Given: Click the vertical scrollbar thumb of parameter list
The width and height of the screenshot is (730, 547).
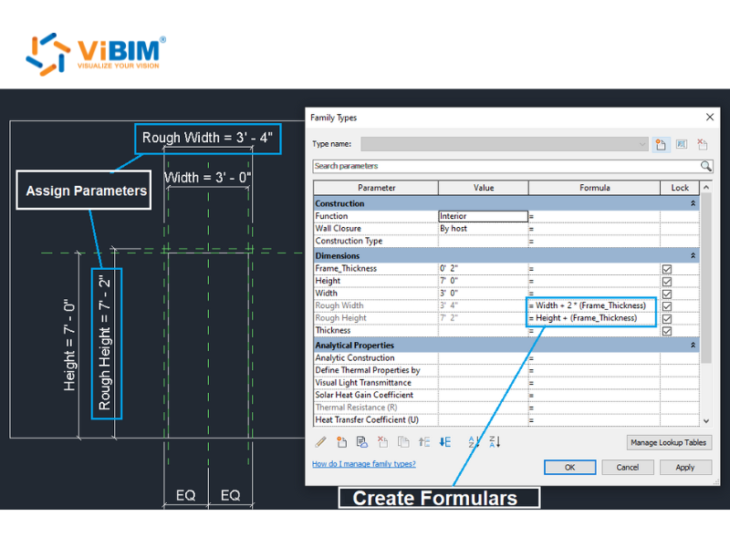Looking at the screenshot, I should (x=705, y=278).
